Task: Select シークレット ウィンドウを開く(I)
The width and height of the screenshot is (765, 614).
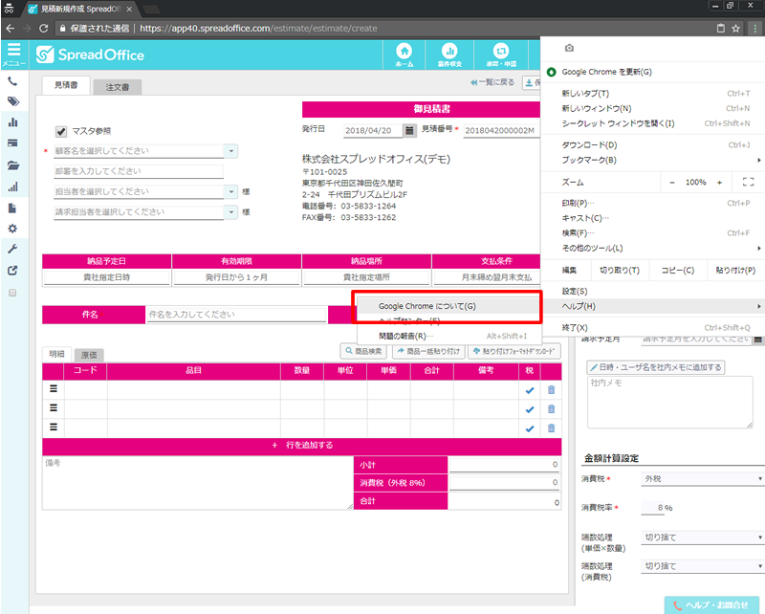Action: (653, 123)
